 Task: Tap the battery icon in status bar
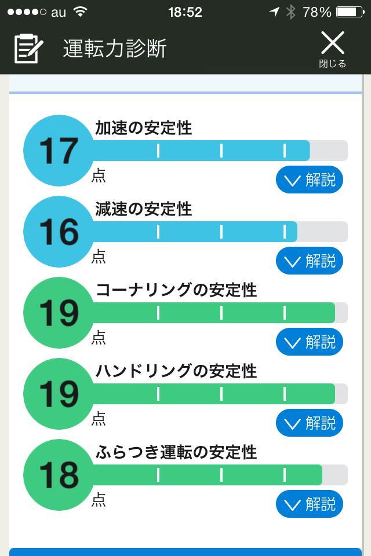click(350, 12)
